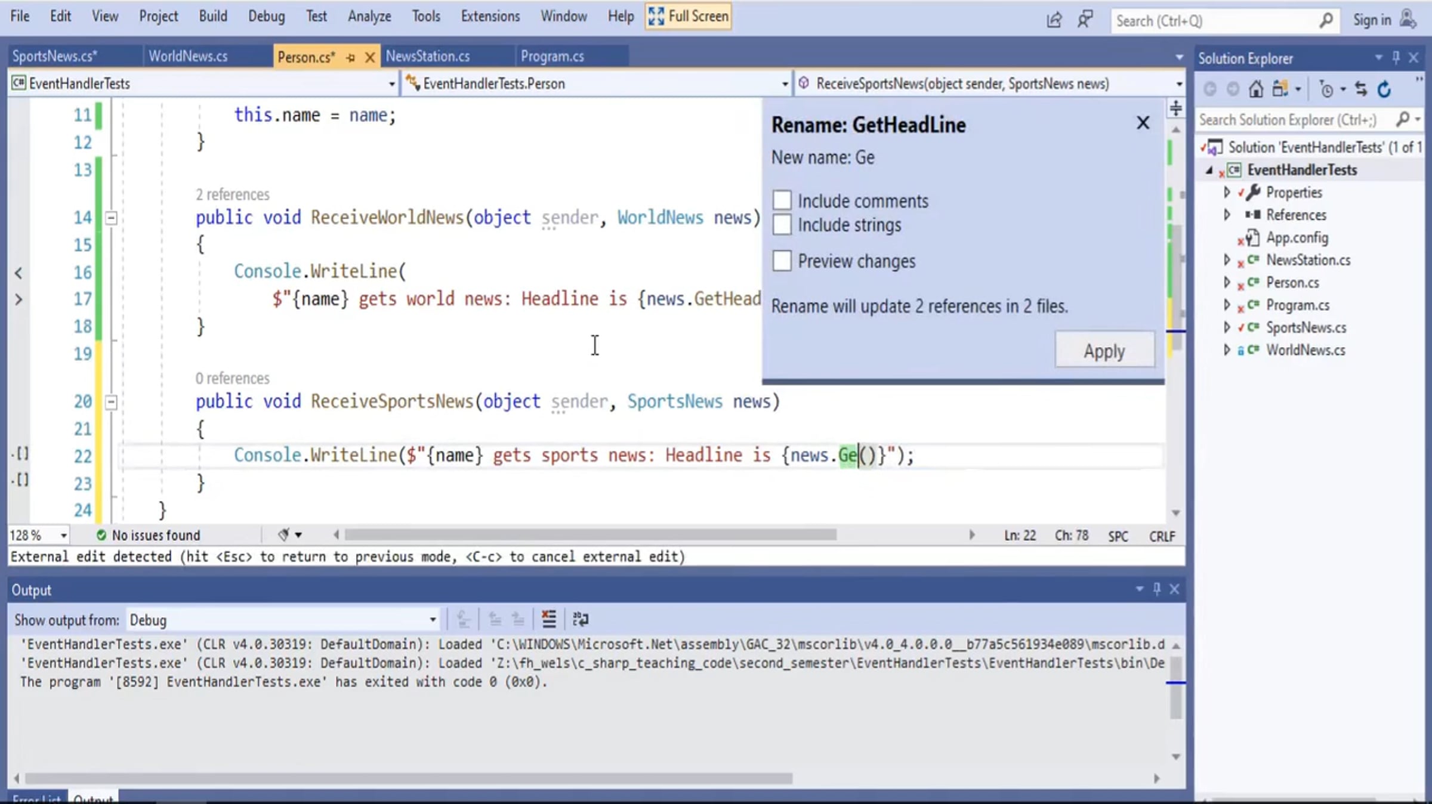Open the Debug menu
Screen dimensions: 1432x804
tap(266, 16)
